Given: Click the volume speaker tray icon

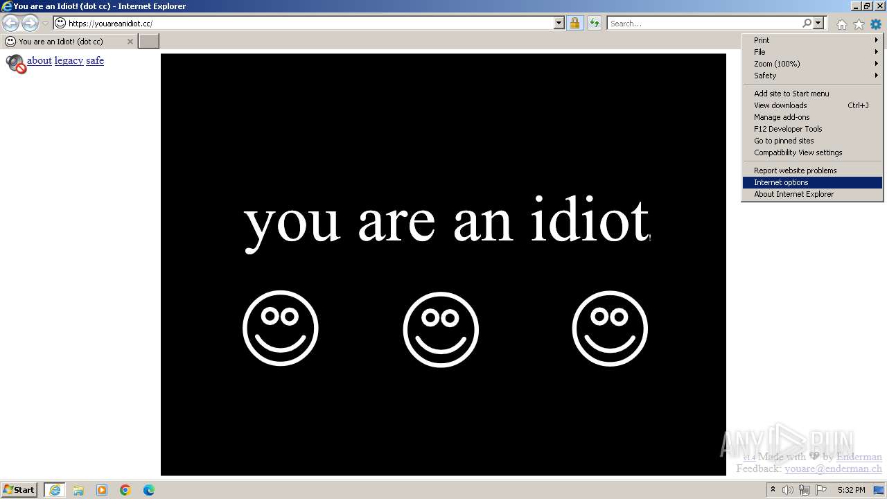Looking at the screenshot, I should tap(788, 490).
